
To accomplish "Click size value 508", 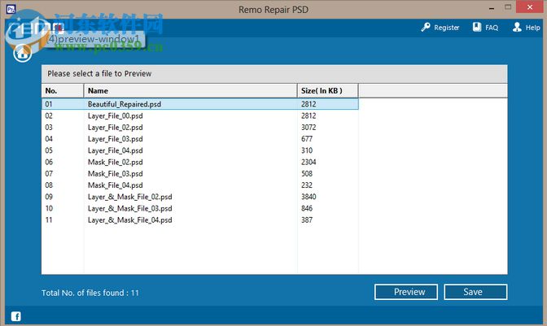I will pyautogui.click(x=307, y=173).
